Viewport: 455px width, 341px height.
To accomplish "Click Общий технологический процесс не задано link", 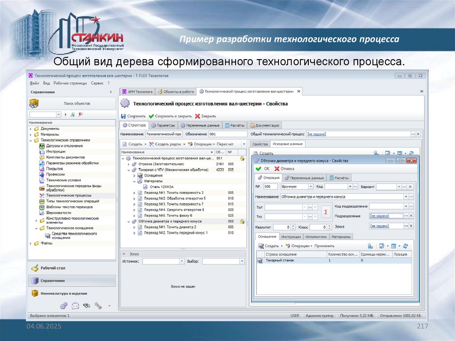I will tap(316, 134).
